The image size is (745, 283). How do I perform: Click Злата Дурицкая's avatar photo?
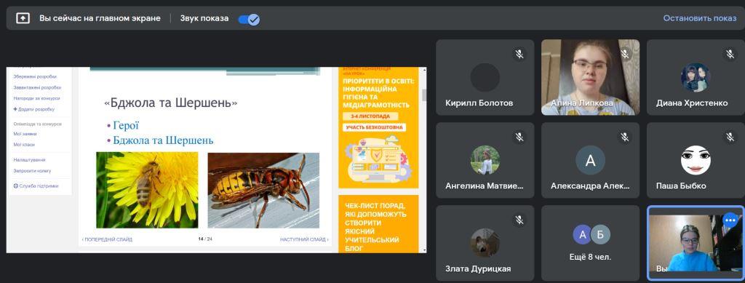(485, 243)
